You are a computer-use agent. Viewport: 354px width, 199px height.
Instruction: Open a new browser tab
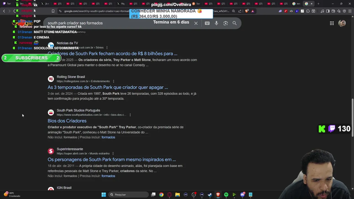pyautogui.click(x=318, y=4)
